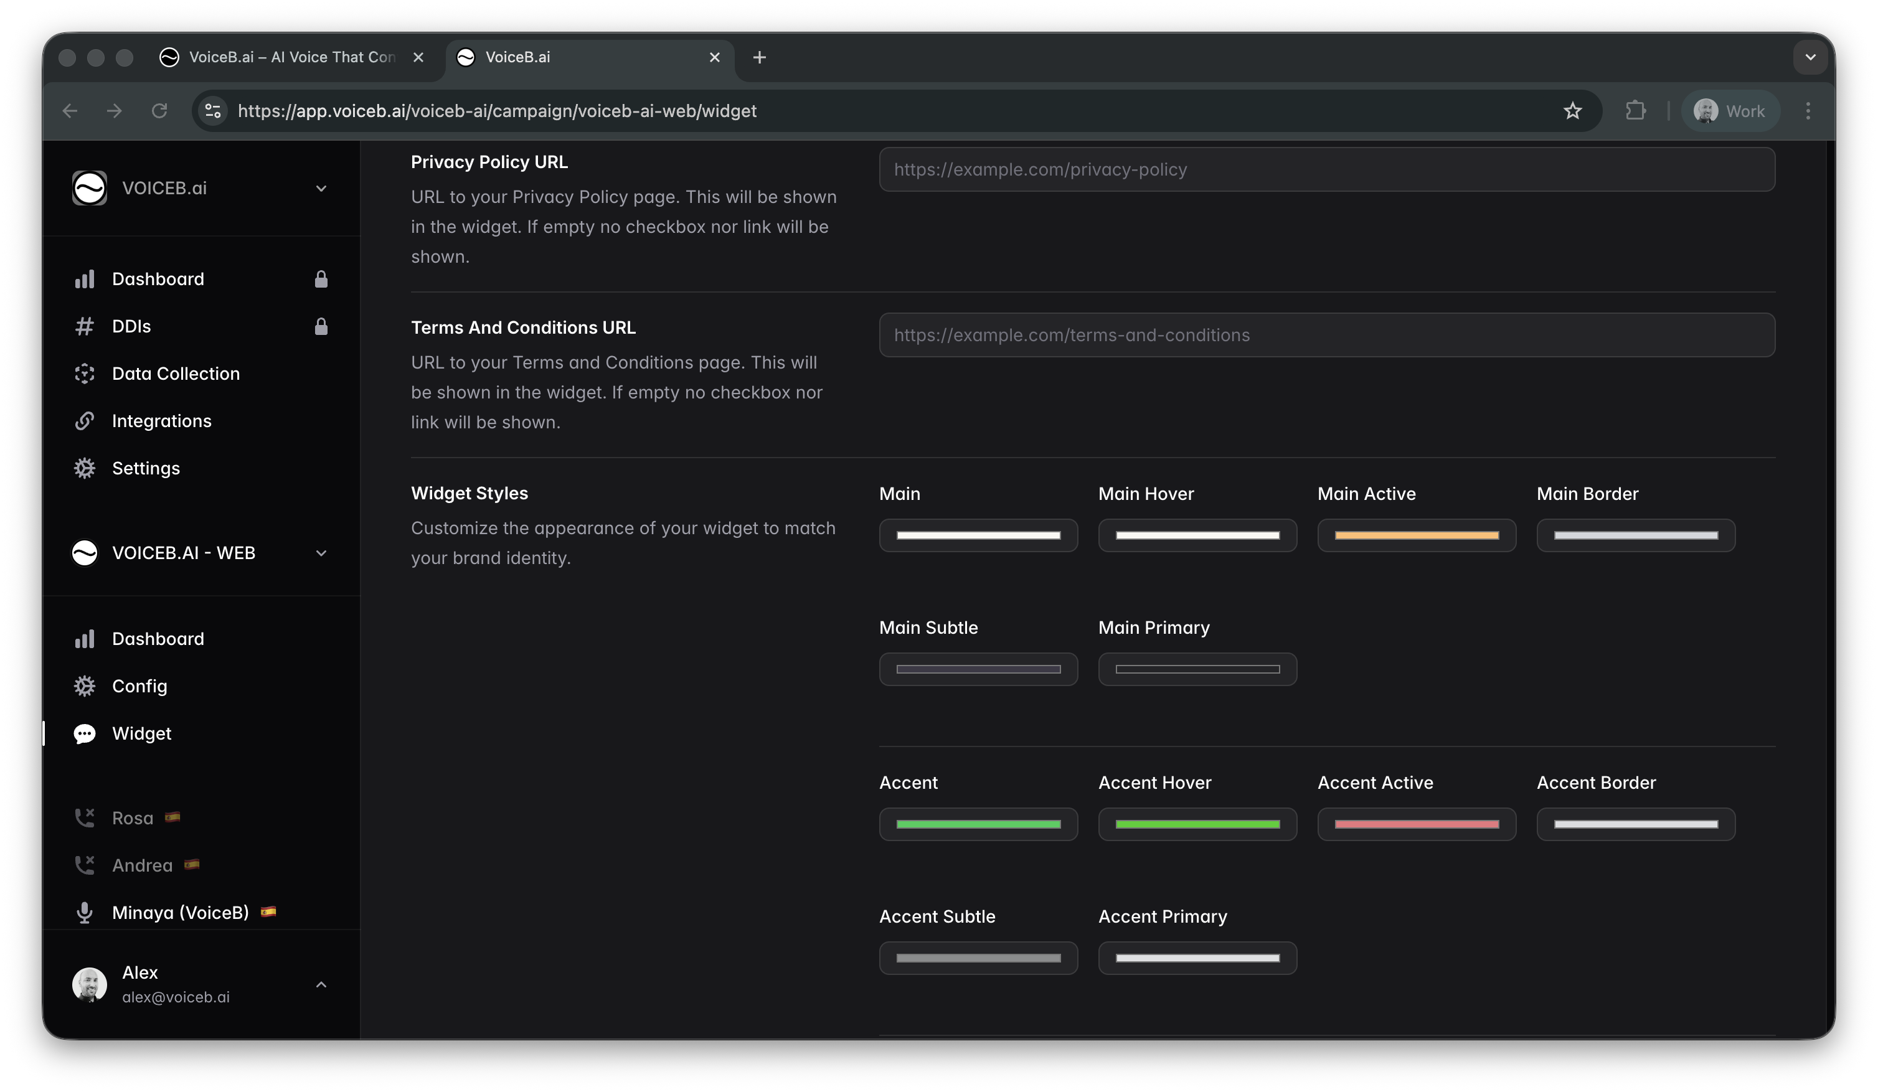Open the Main Active orange color swatch
1878x1092 pixels.
pos(1416,535)
